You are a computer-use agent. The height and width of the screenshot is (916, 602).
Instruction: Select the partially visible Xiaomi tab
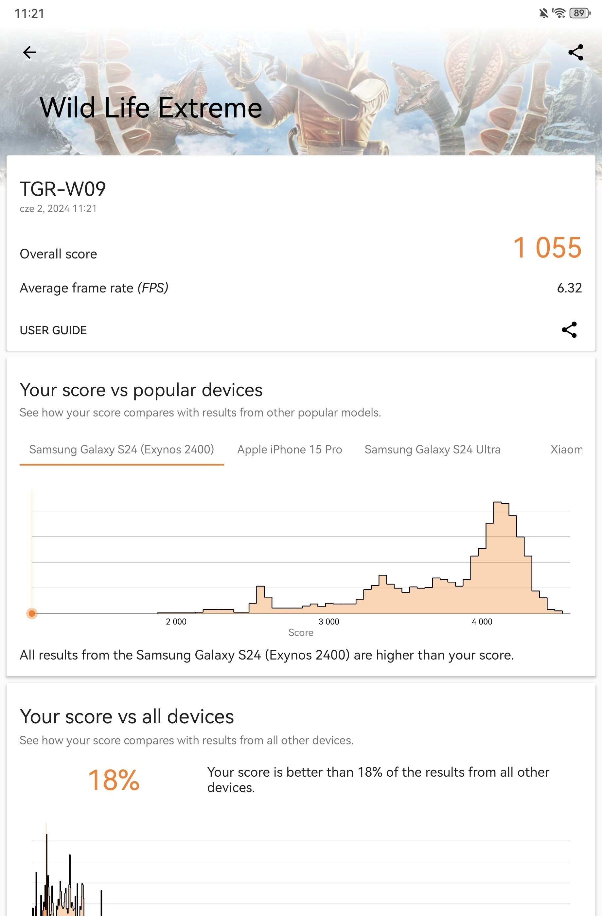[x=566, y=449]
